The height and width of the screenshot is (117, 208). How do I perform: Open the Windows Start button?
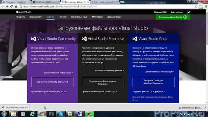pyautogui.click(x=4, y=114)
